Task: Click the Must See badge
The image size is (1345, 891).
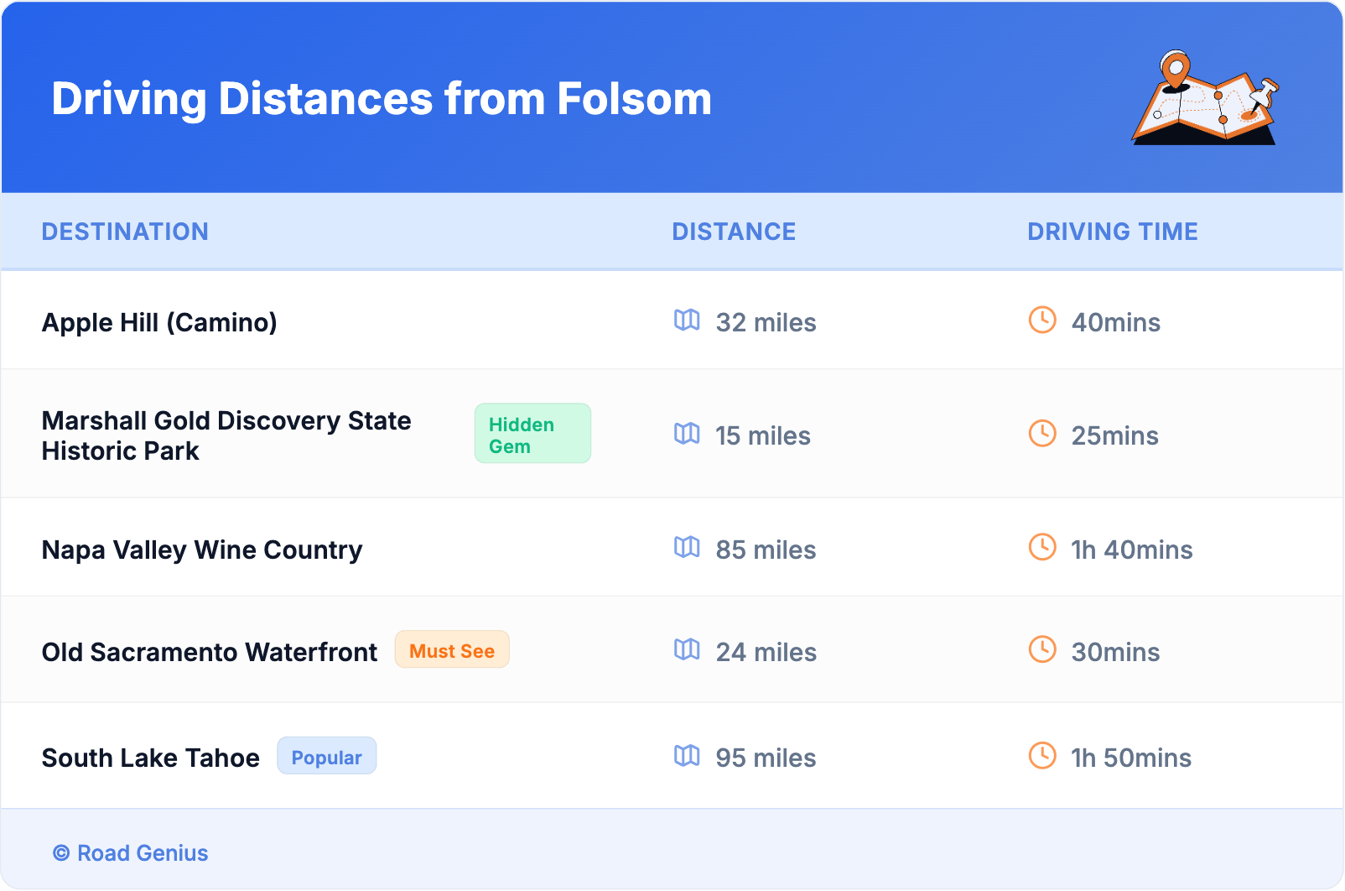Action: pos(452,650)
